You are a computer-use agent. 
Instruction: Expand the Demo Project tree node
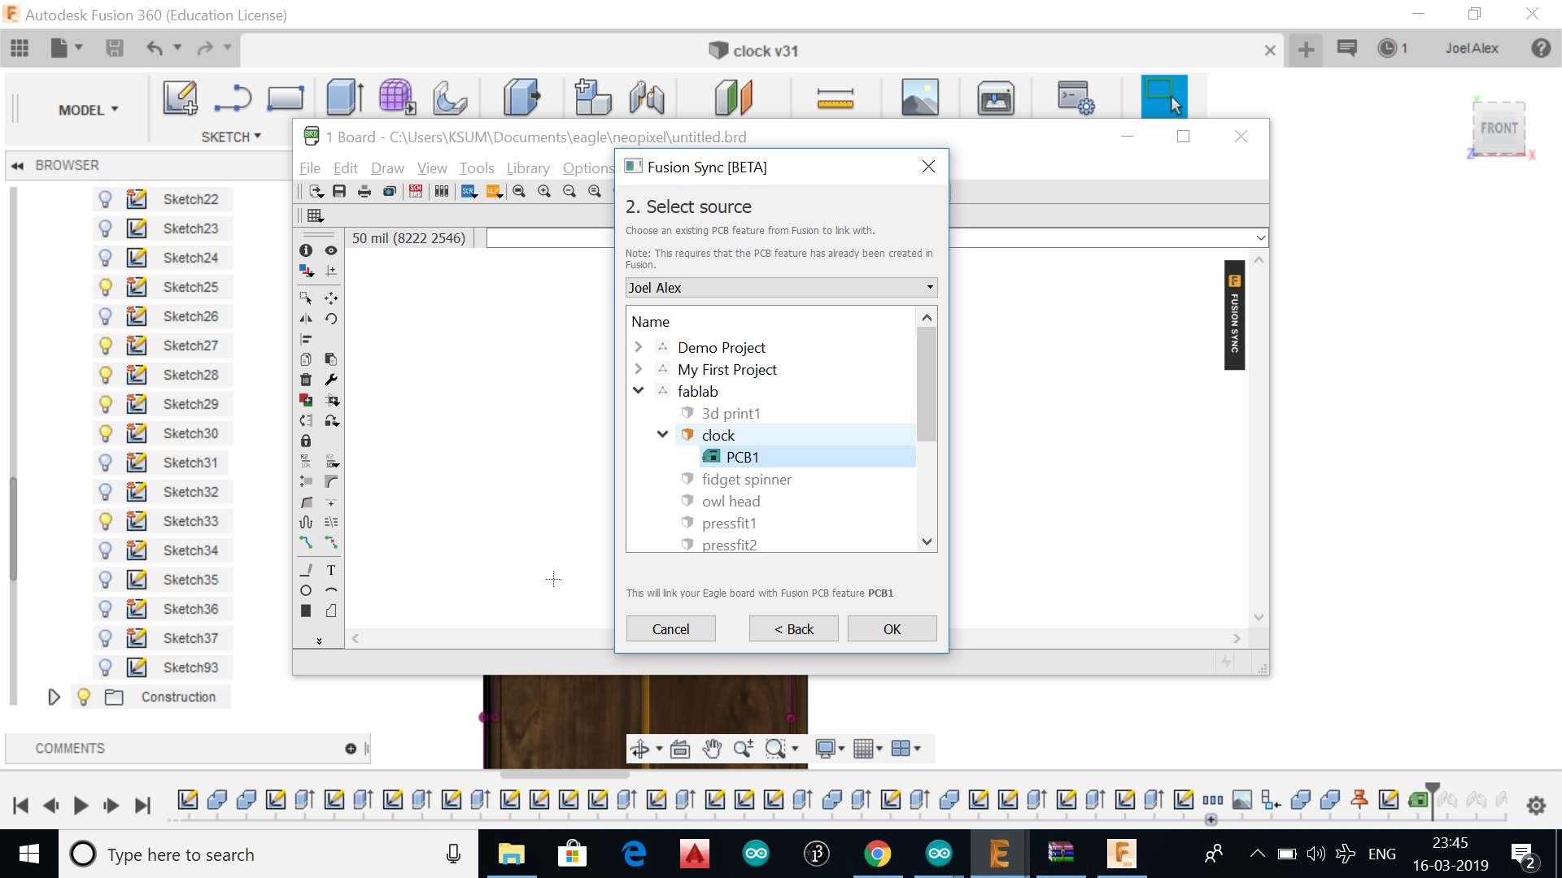(639, 347)
